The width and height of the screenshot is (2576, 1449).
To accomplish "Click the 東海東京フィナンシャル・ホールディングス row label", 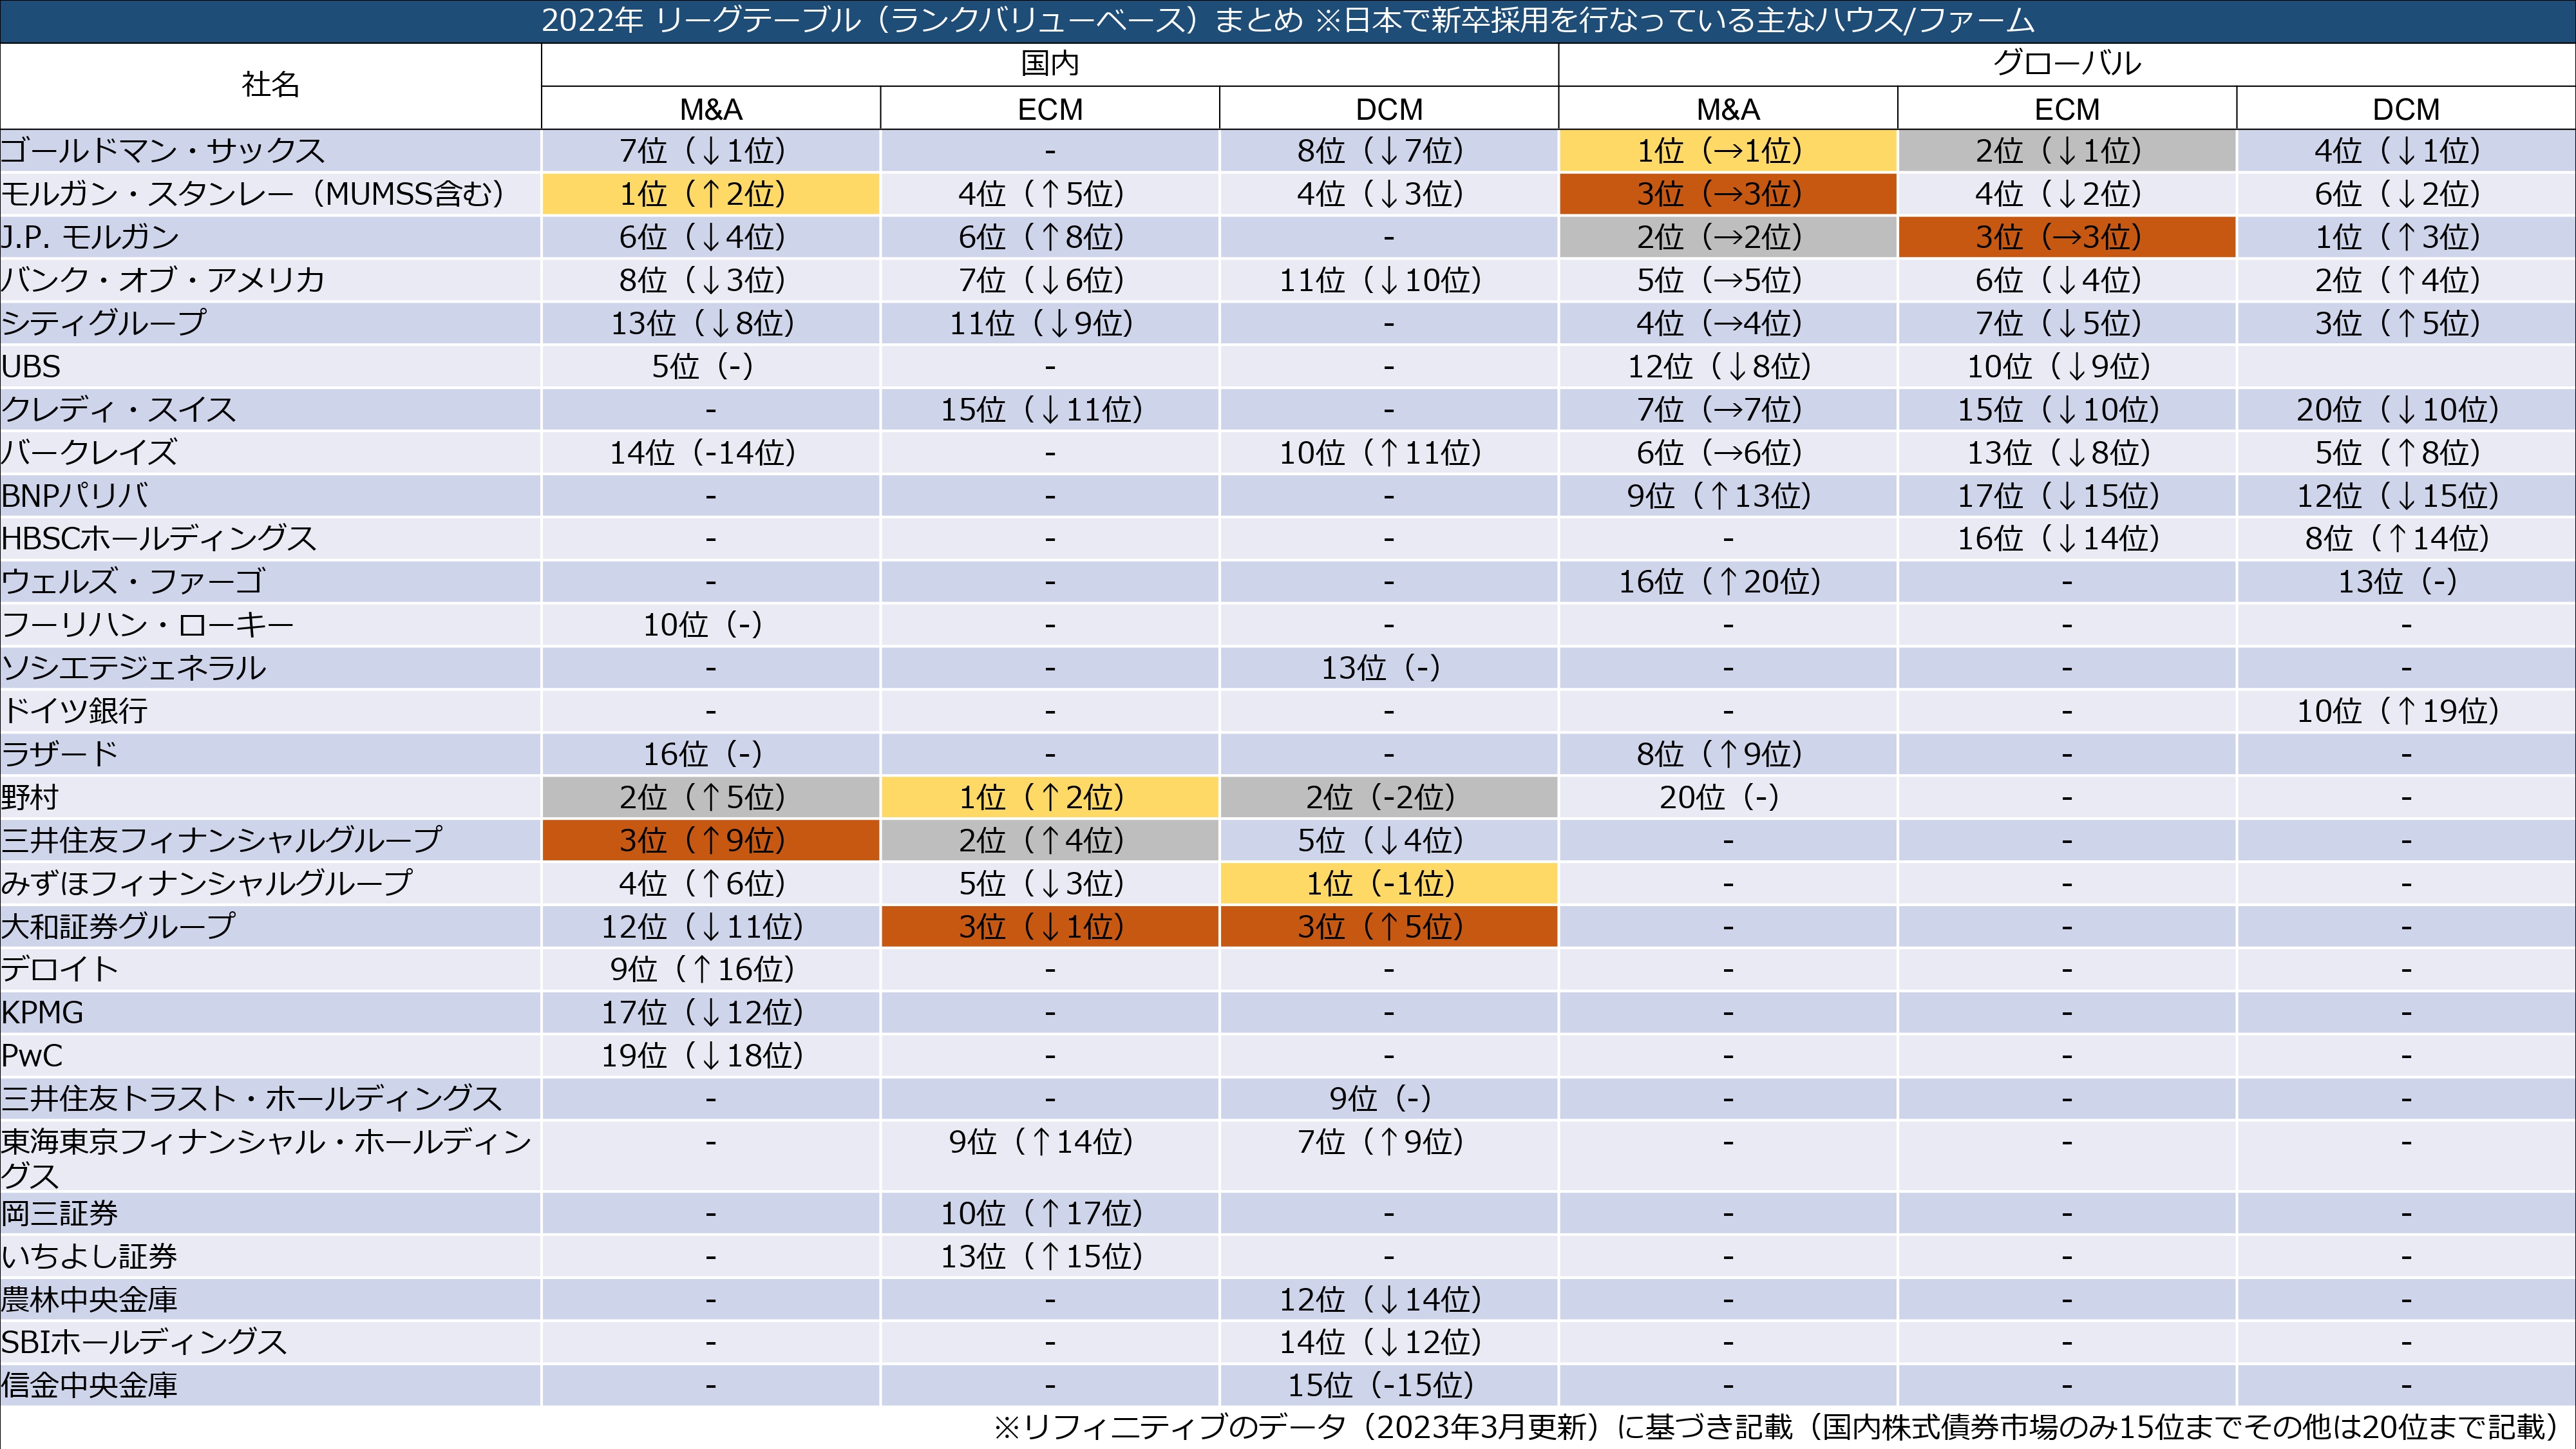I will click(267, 1157).
